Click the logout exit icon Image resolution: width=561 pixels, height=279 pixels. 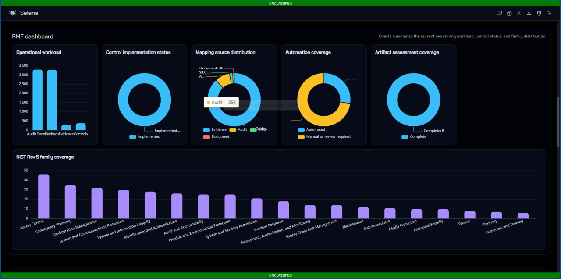pyautogui.click(x=549, y=14)
